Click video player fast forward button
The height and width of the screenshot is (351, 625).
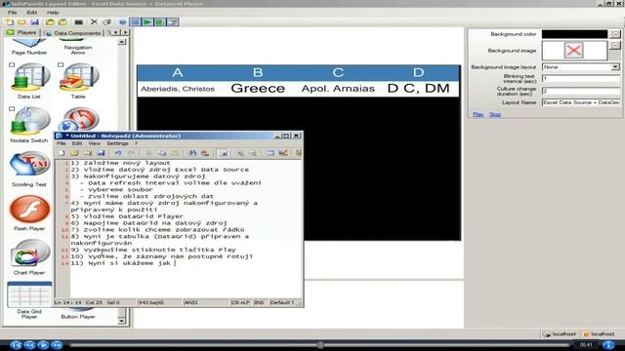tap(57, 345)
